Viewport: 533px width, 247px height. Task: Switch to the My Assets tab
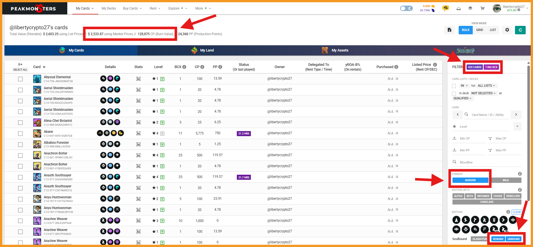click(x=335, y=50)
